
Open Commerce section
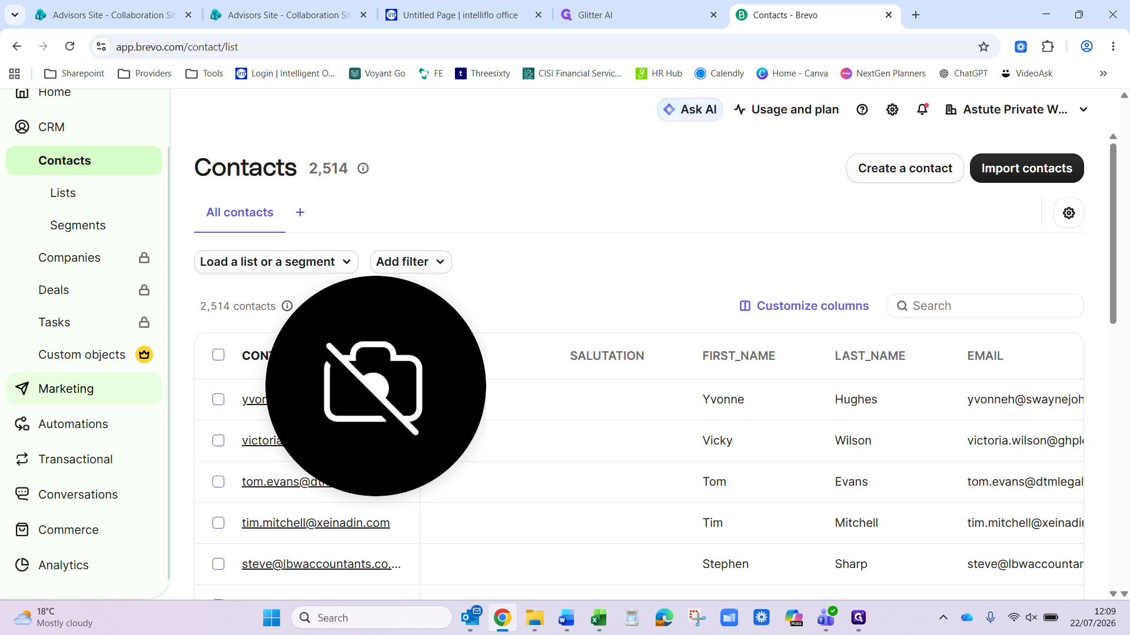pos(68,530)
